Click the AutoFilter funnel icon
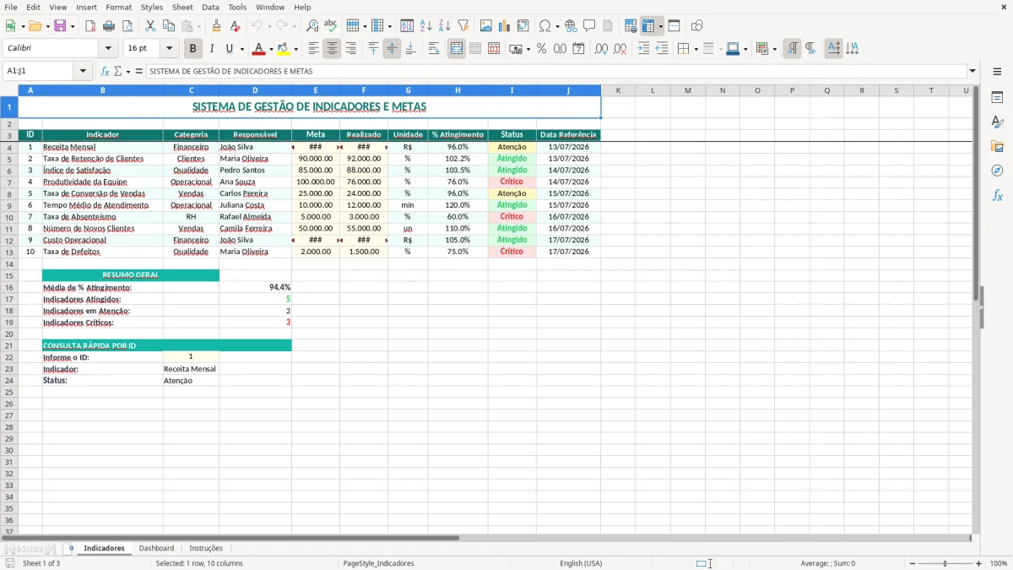 (x=463, y=26)
